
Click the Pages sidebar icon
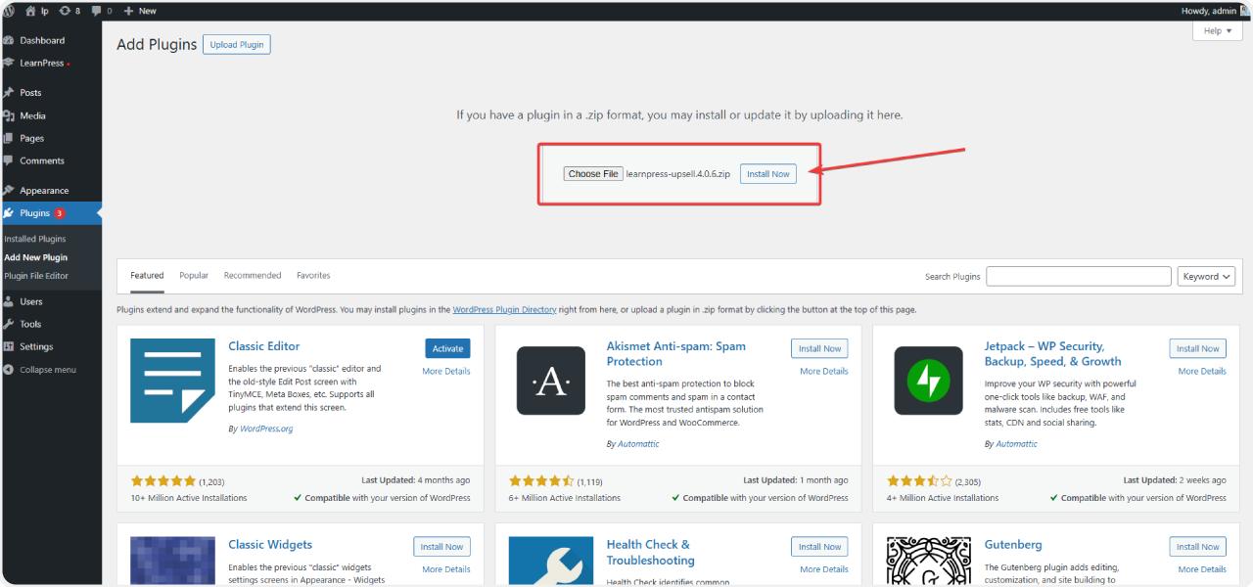tap(9, 138)
